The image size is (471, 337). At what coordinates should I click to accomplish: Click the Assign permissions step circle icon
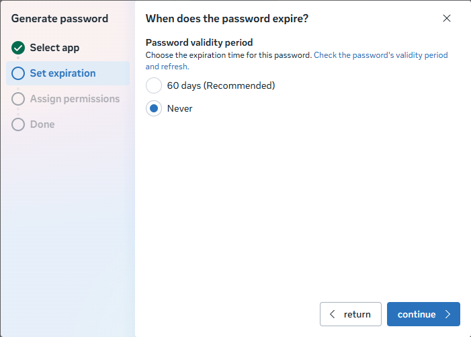[x=18, y=99]
